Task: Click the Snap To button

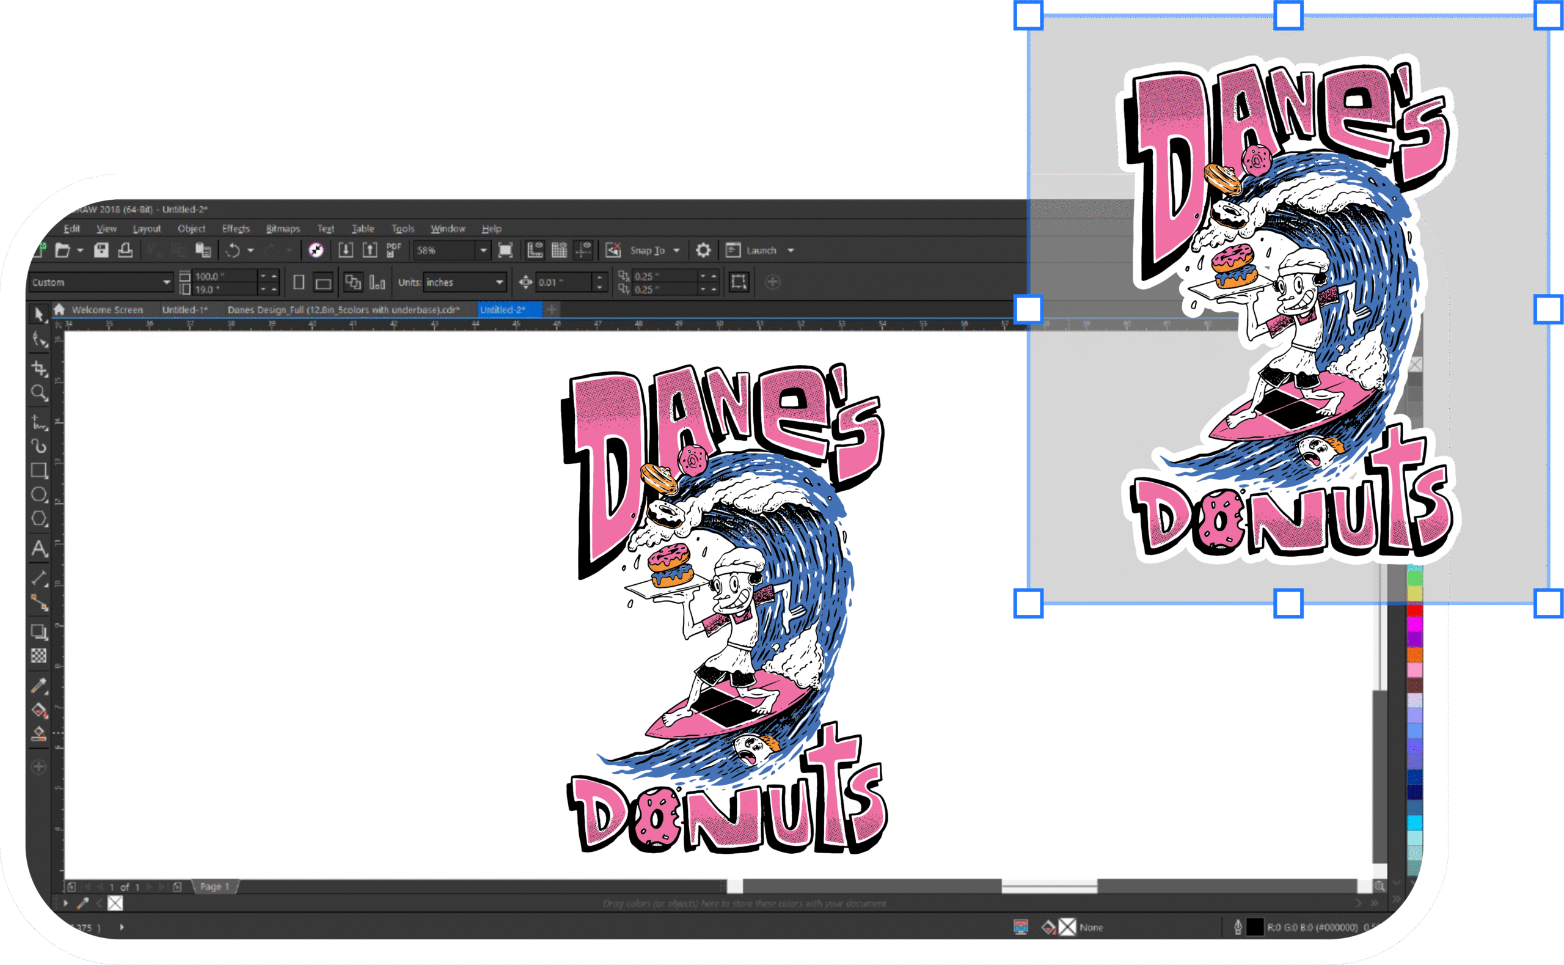Action: pyautogui.click(x=647, y=250)
